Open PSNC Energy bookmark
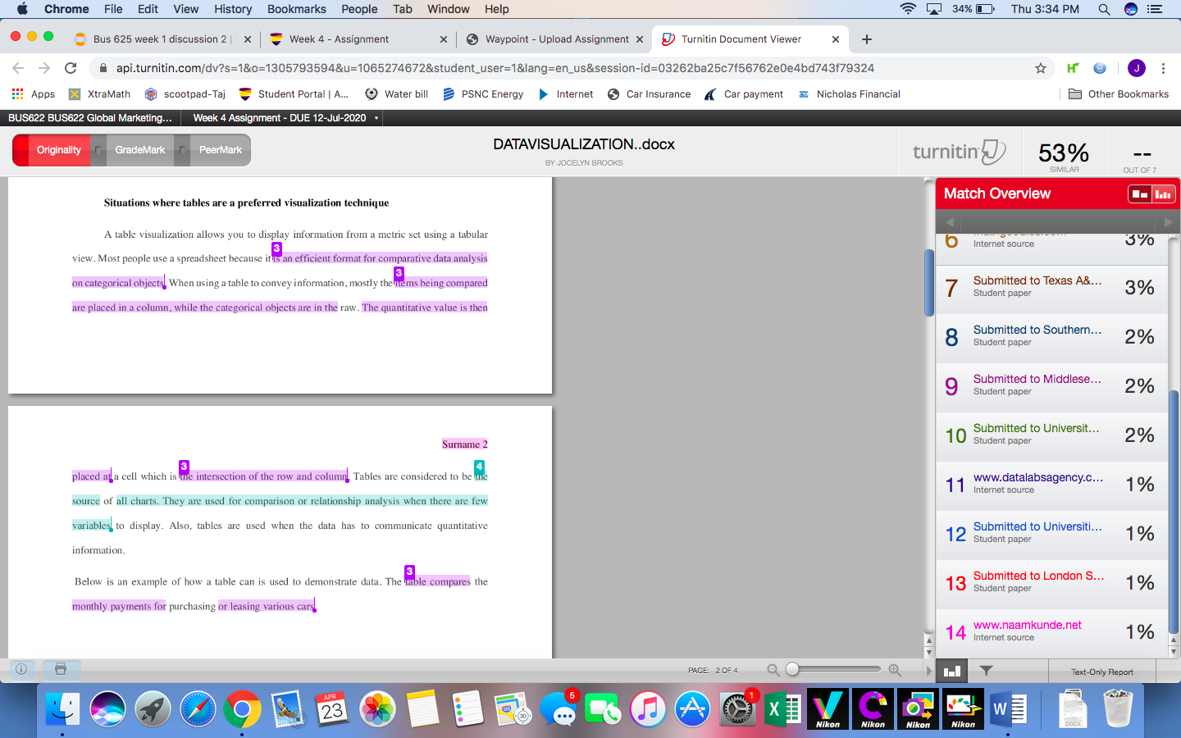 click(x=483, y=94)
